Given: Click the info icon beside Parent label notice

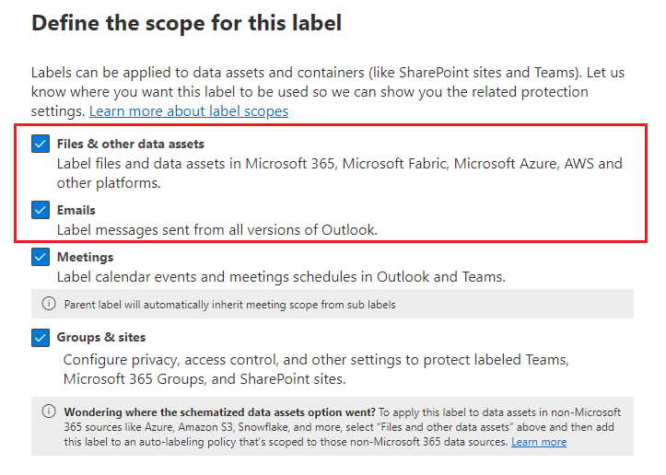Looking at the screenshot, I should 49,304.
